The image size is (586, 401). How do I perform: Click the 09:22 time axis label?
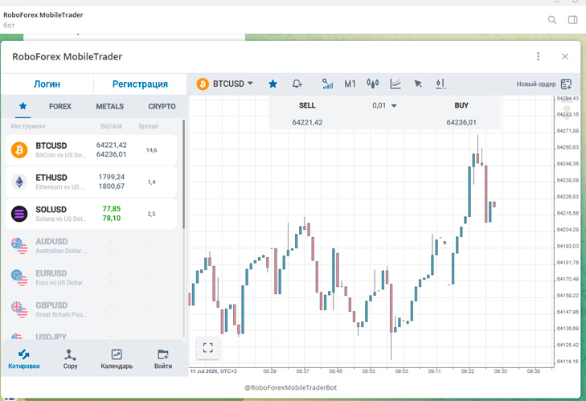(x=467, y=371)
